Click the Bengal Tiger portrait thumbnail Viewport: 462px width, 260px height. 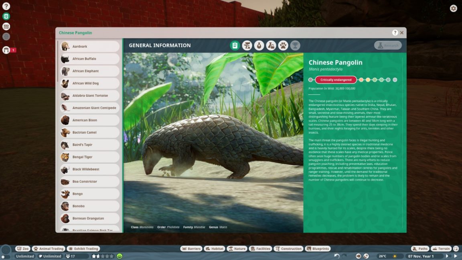(65, 157)
